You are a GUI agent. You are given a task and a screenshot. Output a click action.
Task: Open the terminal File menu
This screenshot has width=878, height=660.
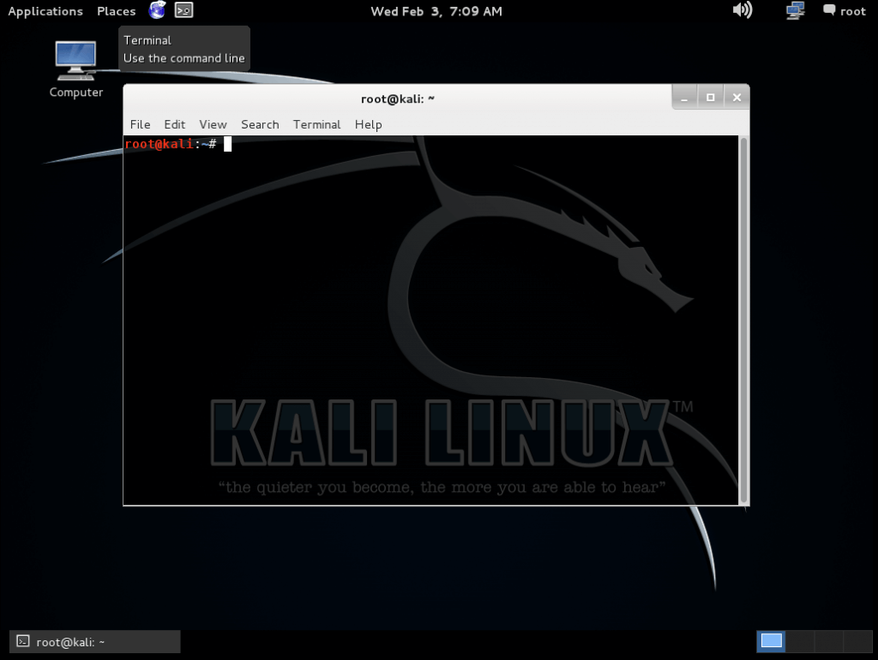(140, 124)
